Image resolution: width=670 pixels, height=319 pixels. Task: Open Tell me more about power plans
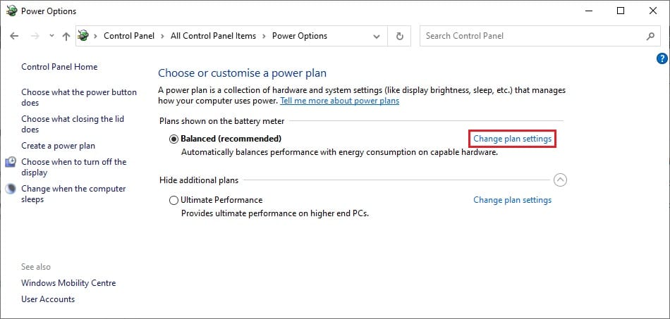point(339,101)
